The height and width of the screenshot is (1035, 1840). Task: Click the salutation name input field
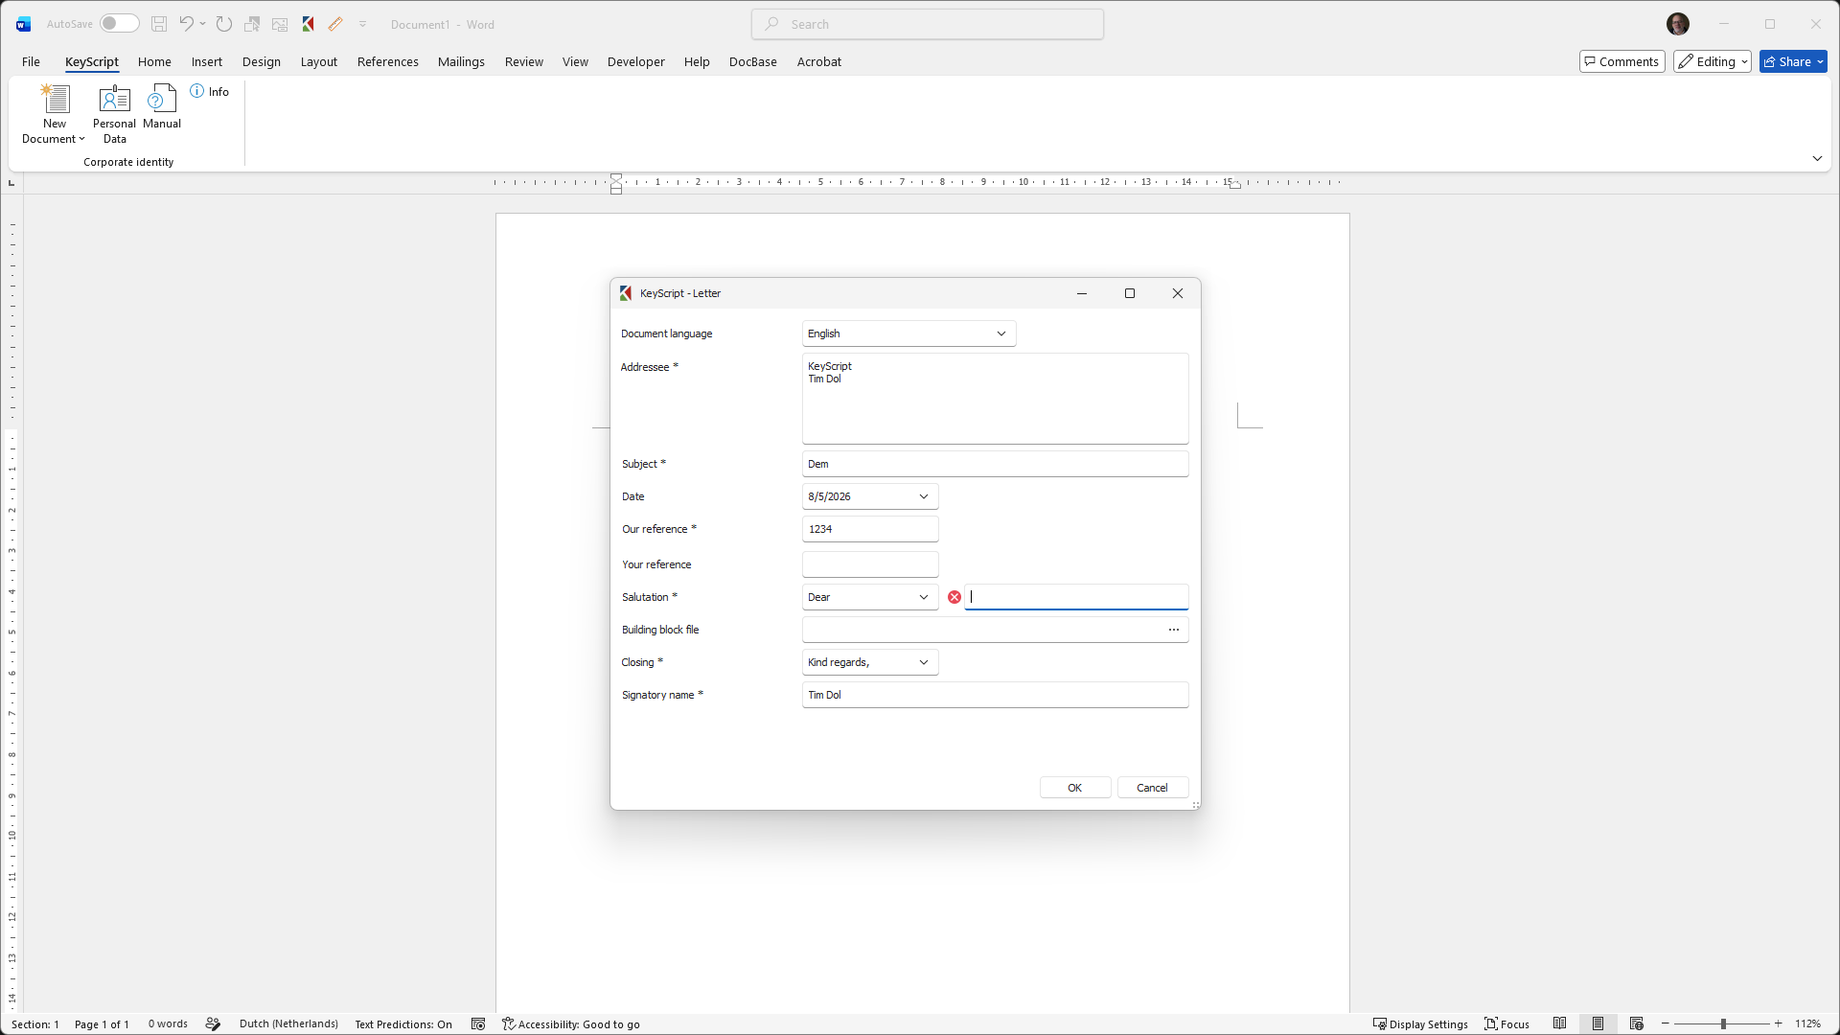tap(1076, 597)
